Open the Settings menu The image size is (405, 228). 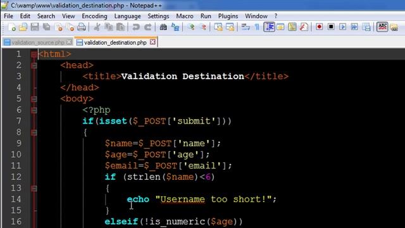(x=158, y=16)
